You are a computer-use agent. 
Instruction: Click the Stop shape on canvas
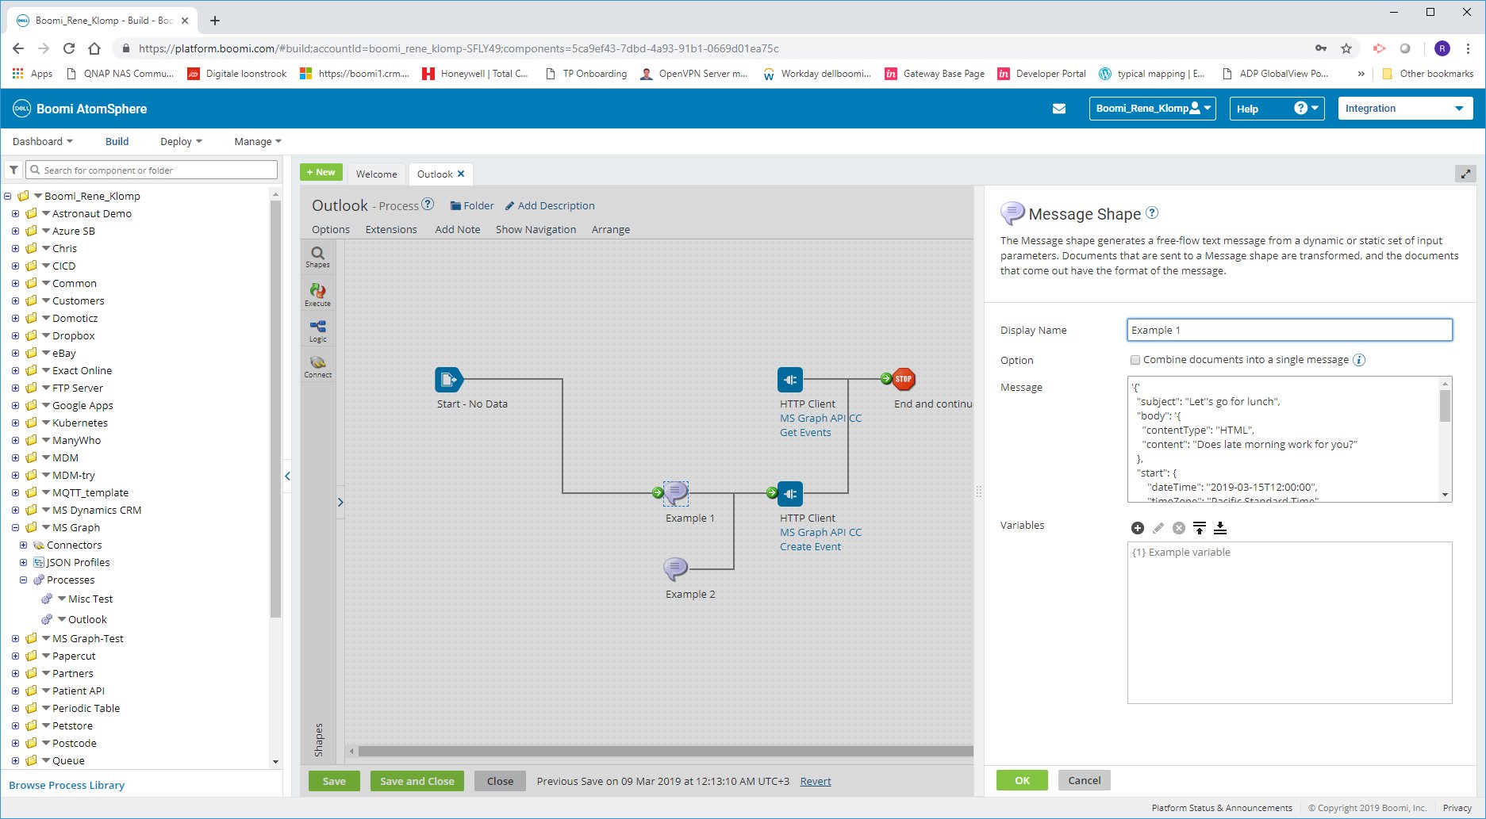coord(903,380)
